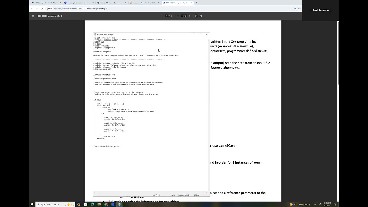368x207 pixels.
Task: Open the notification center icon
Action: point(335,204)
